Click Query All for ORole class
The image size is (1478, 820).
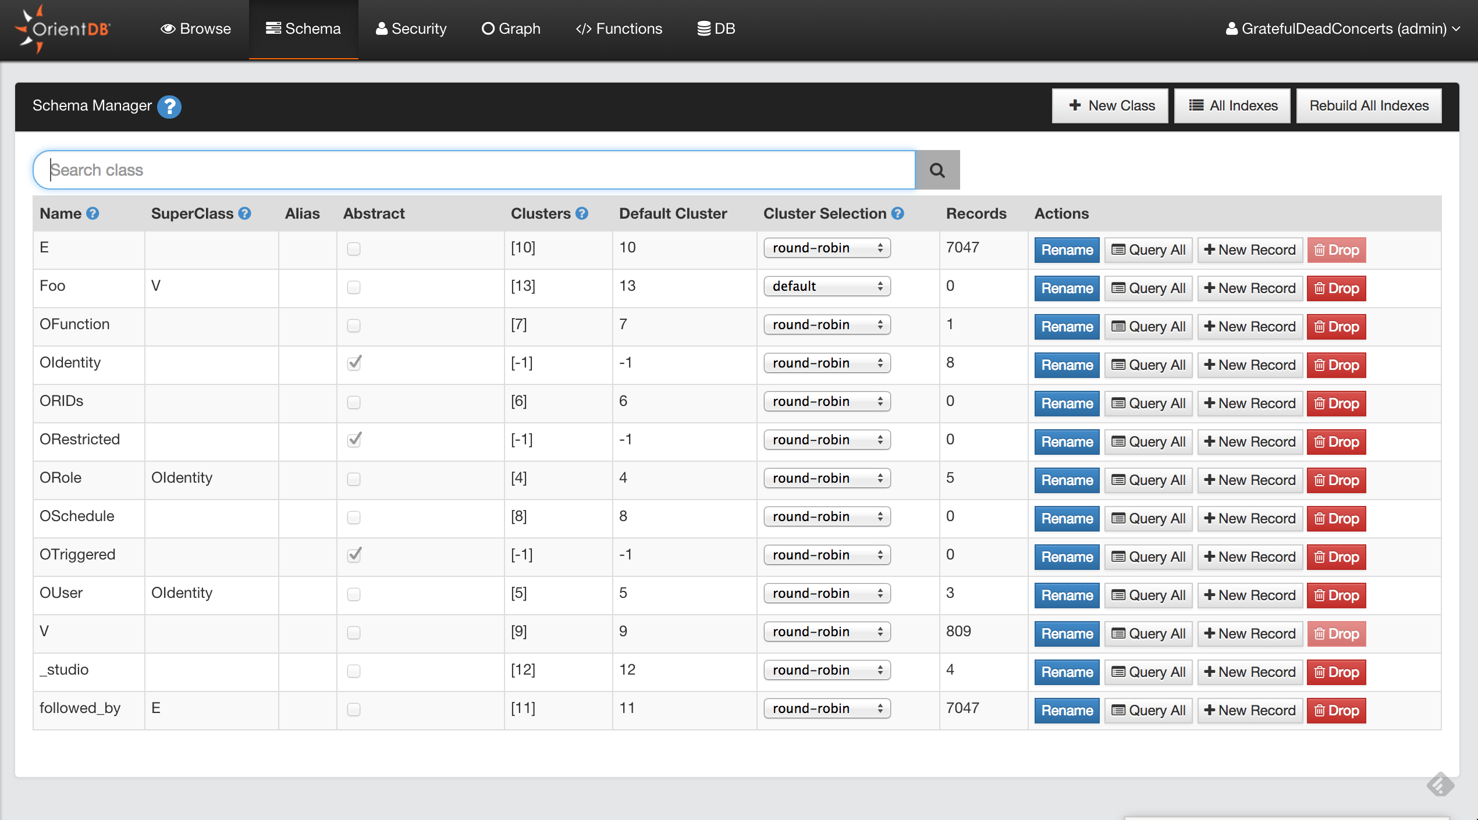click(1148, 480)
